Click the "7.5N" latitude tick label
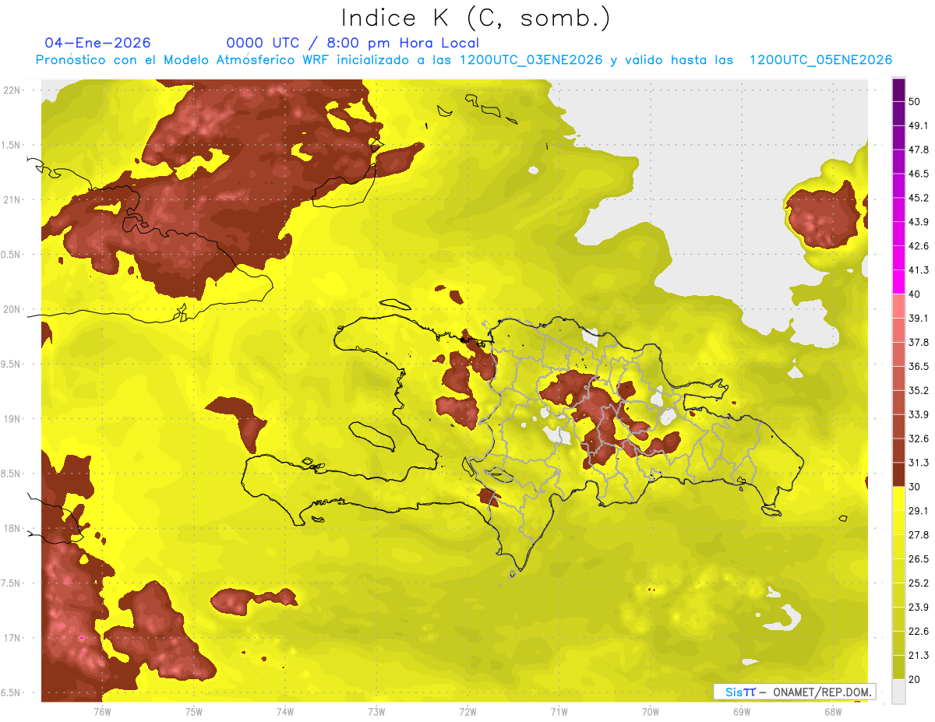Screen dimensions: 935x722 [x=12, y=583]
